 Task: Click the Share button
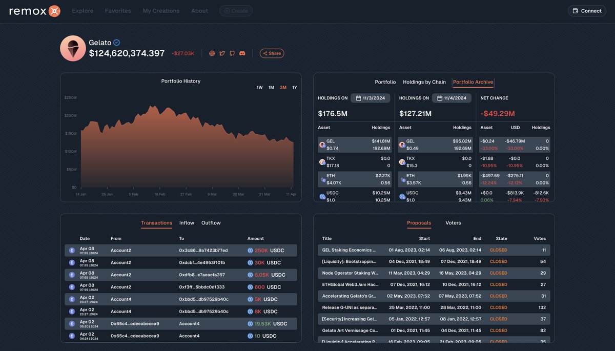click(272, 53)
